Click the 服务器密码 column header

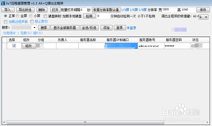pos(177,40)
